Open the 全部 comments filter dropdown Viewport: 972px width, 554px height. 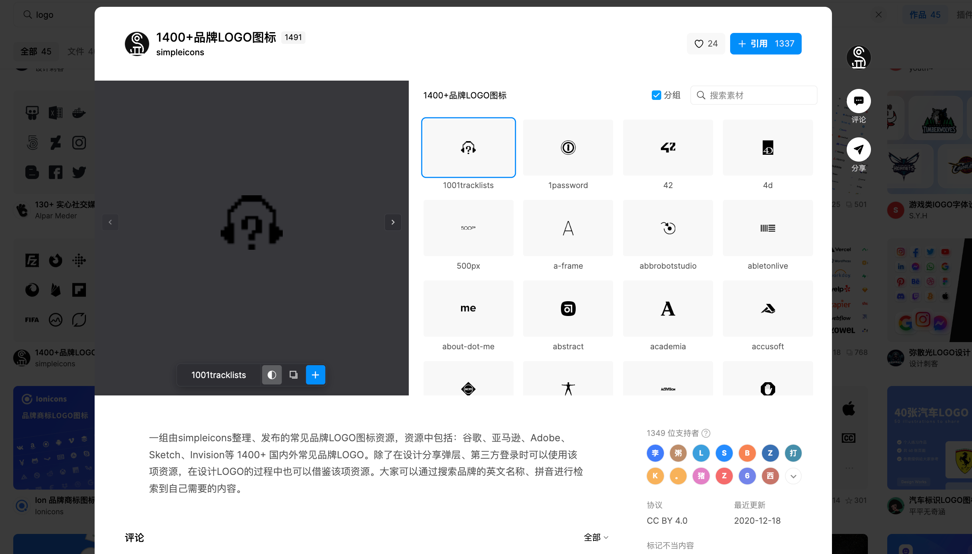tap(596, 537)
